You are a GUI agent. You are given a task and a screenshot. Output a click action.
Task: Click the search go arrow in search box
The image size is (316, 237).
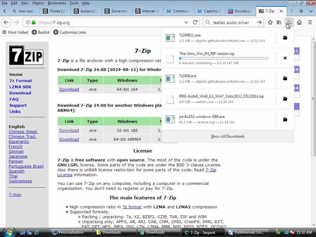259,22
